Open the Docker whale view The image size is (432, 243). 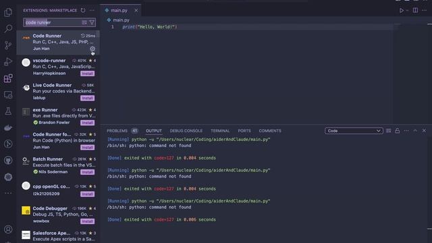8,128
